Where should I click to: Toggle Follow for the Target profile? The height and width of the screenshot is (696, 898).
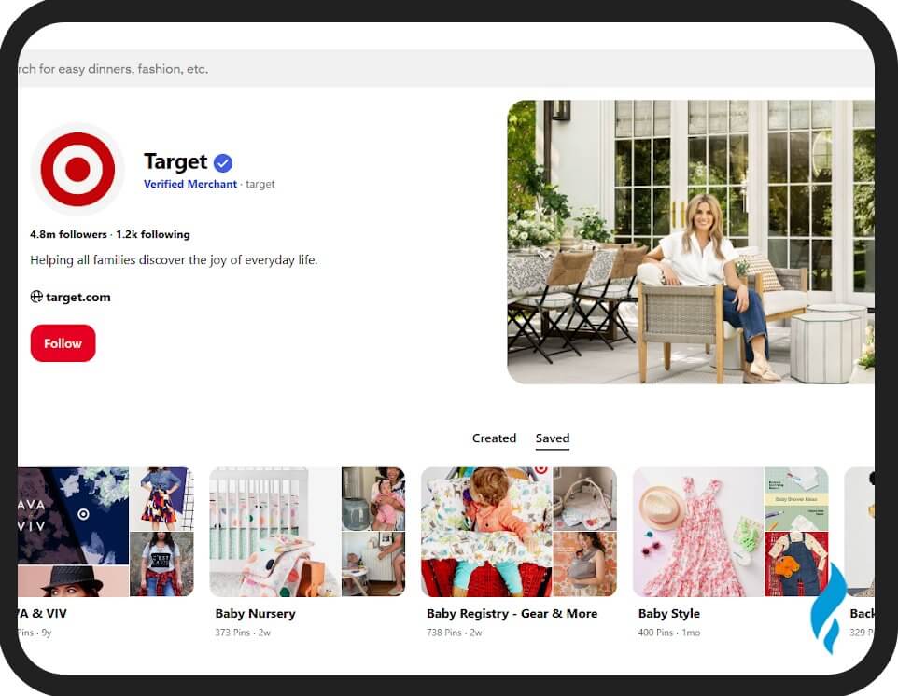point(63,343)
